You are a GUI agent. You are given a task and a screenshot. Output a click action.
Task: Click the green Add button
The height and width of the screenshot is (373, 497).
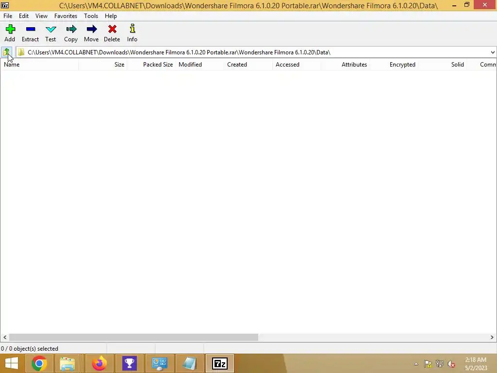pos(10,33)
